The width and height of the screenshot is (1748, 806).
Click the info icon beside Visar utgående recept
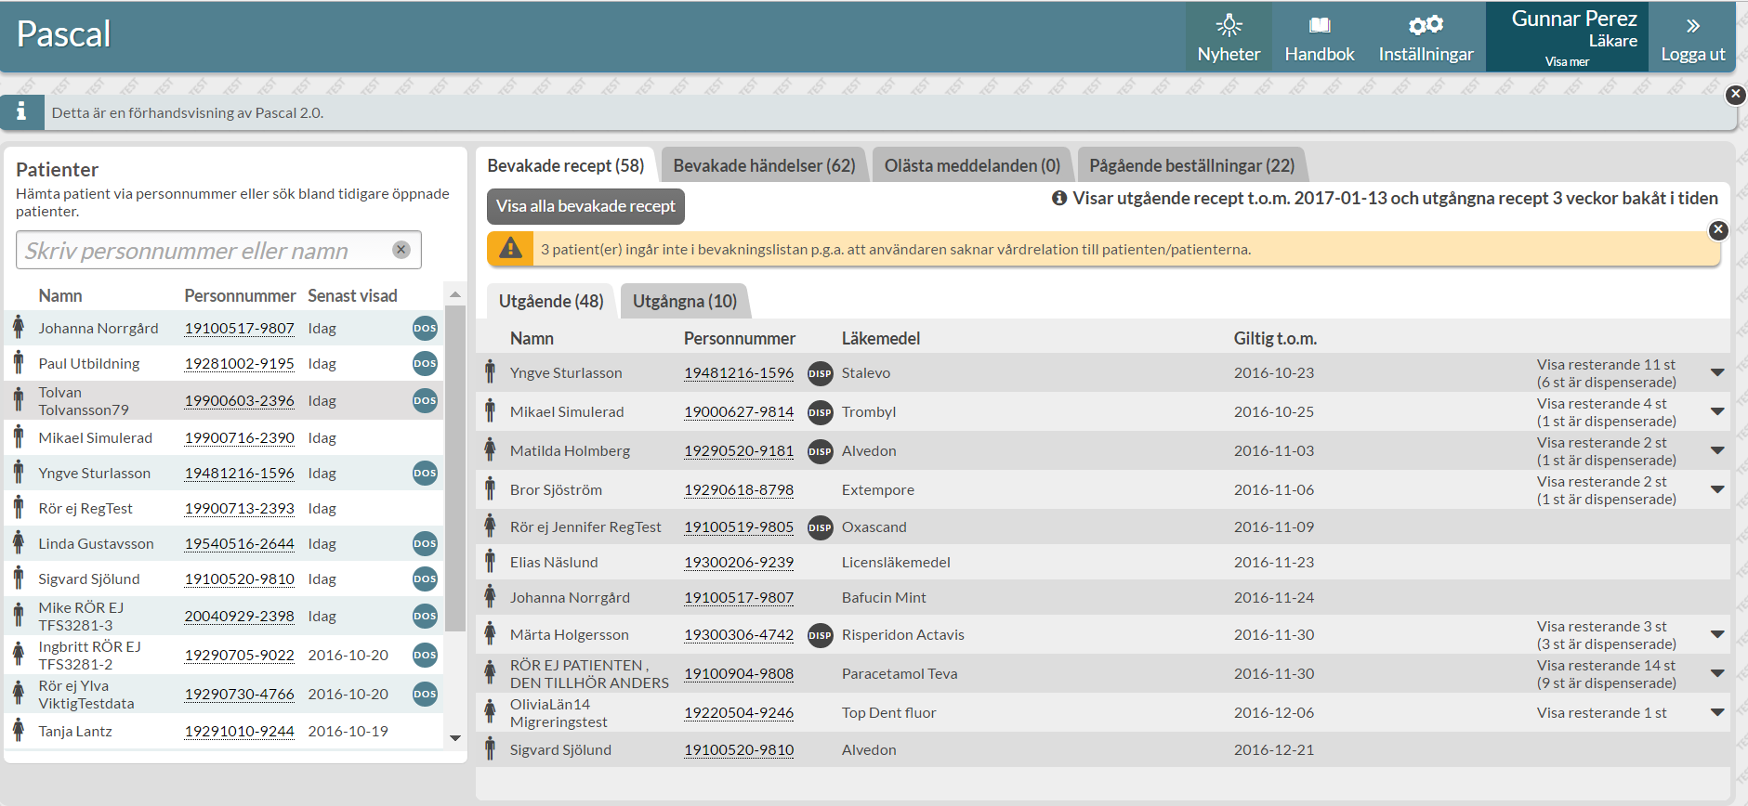1058,198
